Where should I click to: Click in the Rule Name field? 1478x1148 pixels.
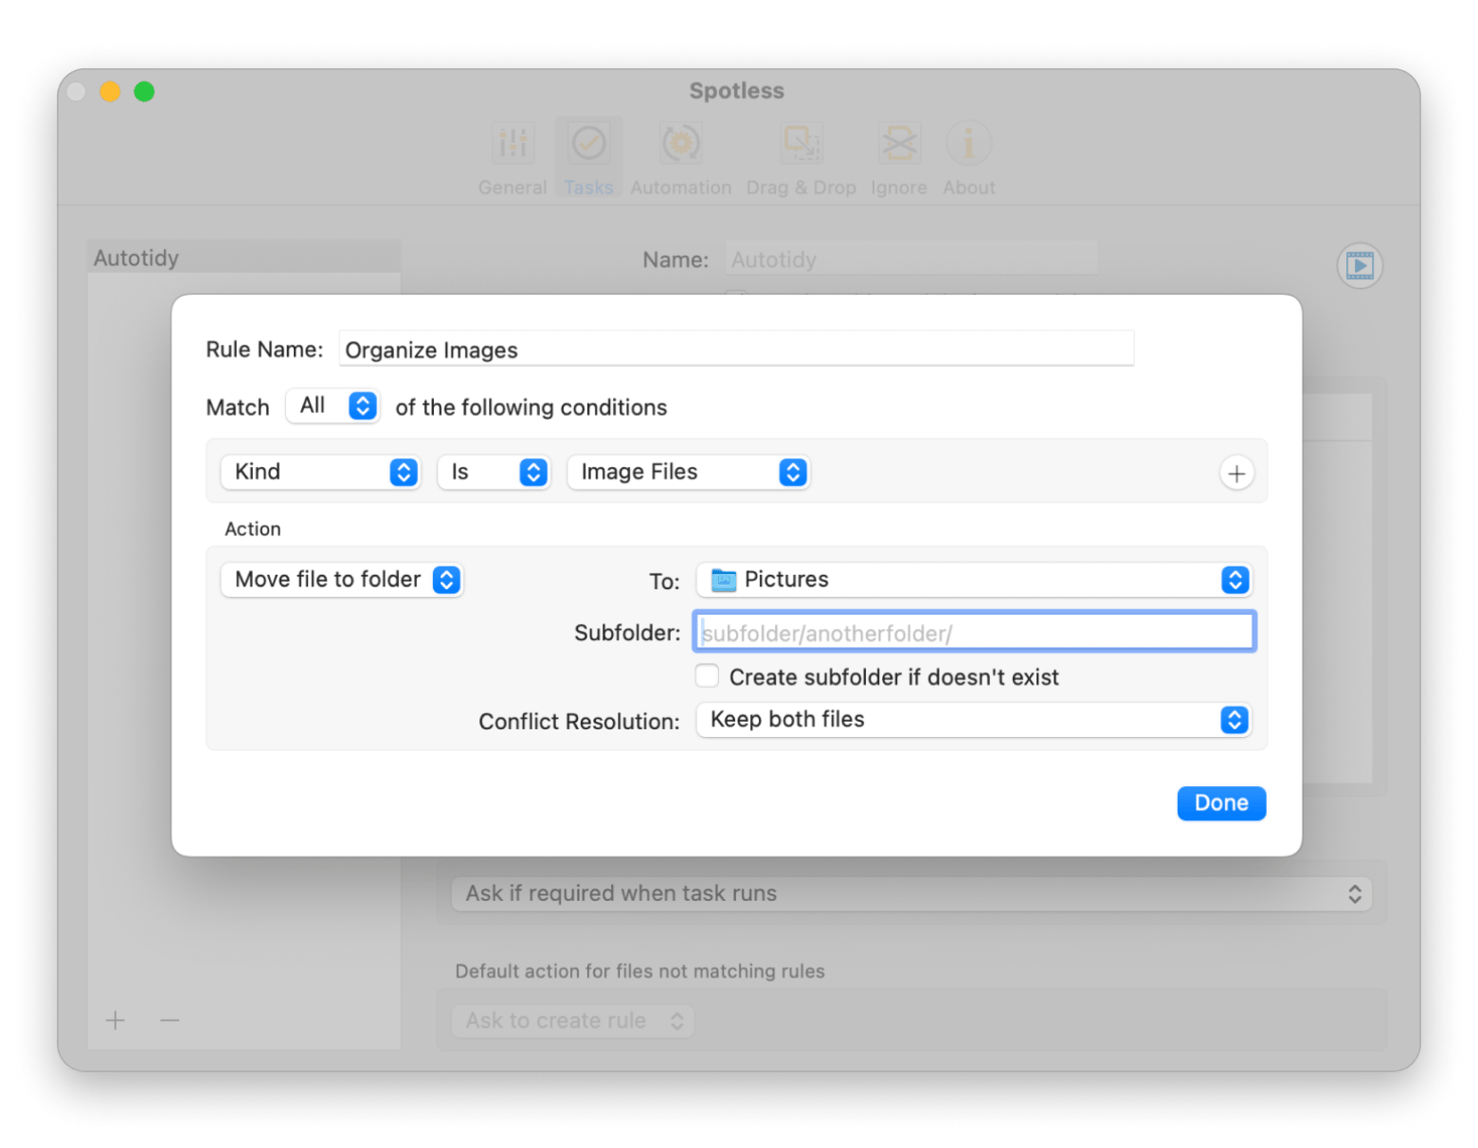(735, 350)
